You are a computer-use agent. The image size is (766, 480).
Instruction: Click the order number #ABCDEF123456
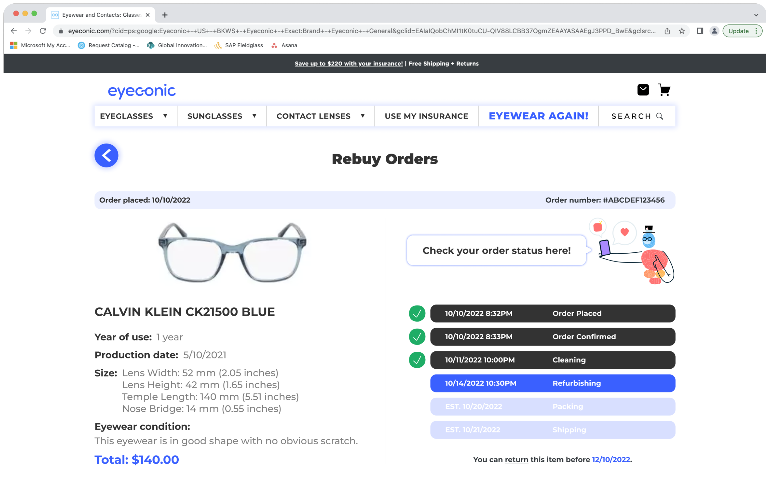pos(633,200)
